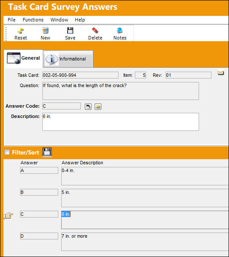
Task: Click the '0-4 in.' answer description
Action: click(x=145, y=176)
